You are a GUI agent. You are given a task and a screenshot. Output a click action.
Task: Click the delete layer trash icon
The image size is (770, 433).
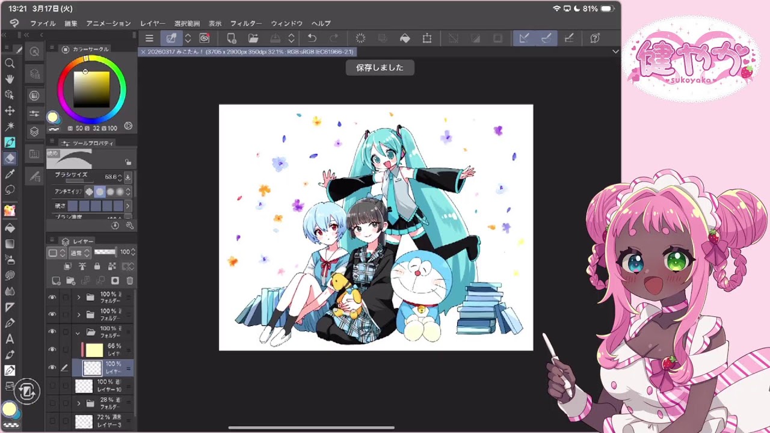tap(129, 281)
